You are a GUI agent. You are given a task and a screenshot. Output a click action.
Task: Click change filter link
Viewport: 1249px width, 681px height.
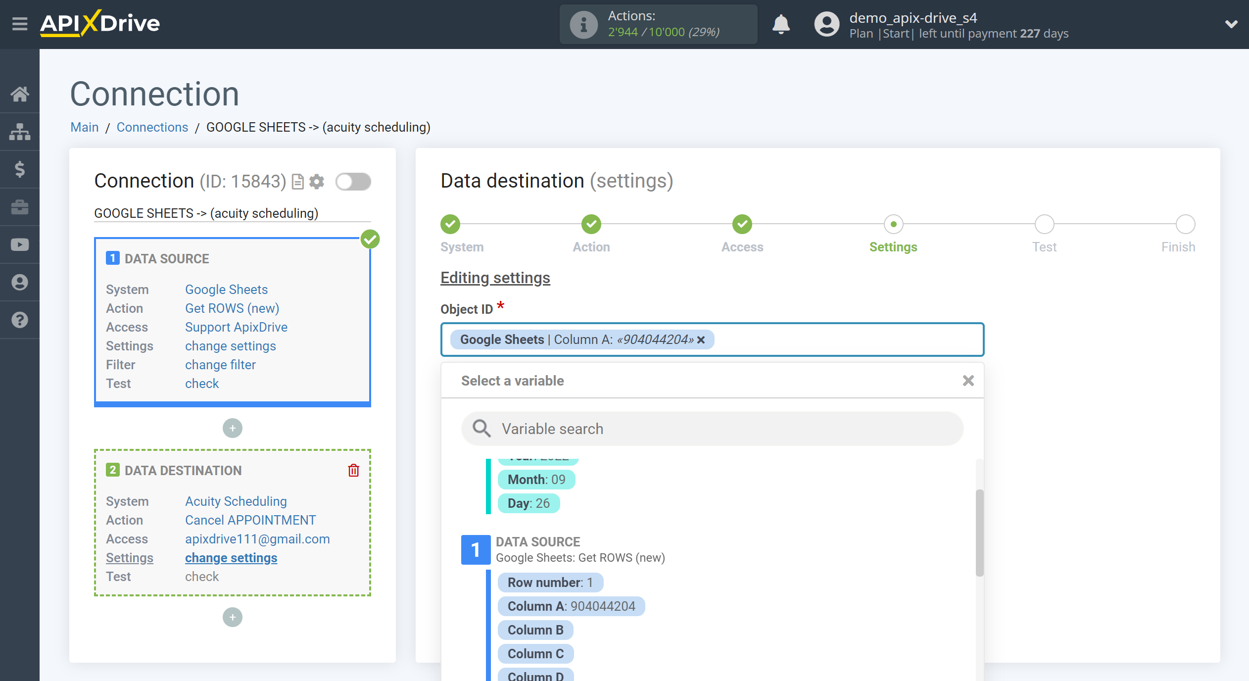pos(220,365)
